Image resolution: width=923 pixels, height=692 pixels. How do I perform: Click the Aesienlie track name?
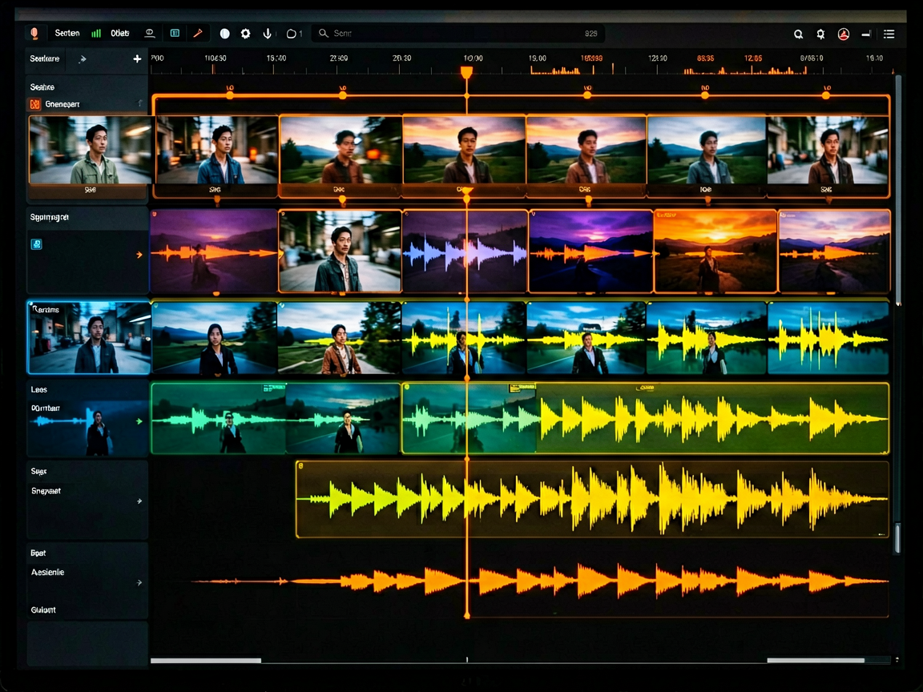48,572
